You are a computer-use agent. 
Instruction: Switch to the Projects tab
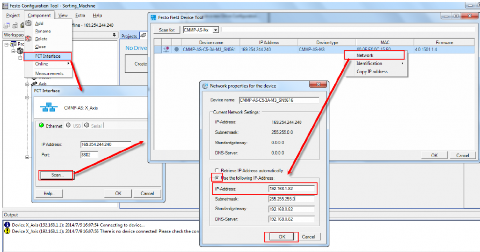(x=129, y=36)
